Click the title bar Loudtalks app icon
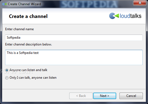148x104 pixels. (x=4, y=4)
